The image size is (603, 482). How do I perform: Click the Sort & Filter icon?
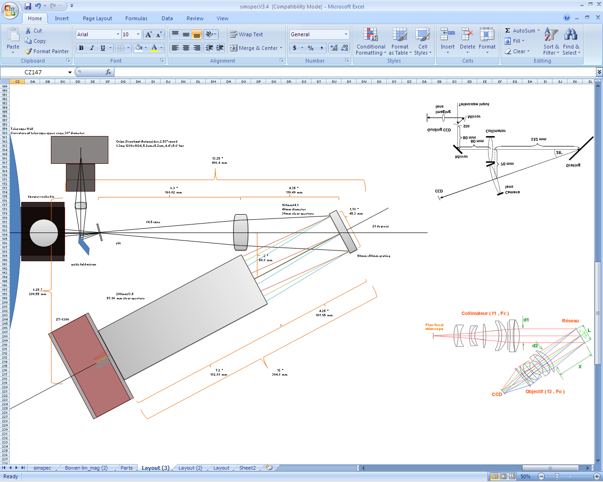click(551, 35)
